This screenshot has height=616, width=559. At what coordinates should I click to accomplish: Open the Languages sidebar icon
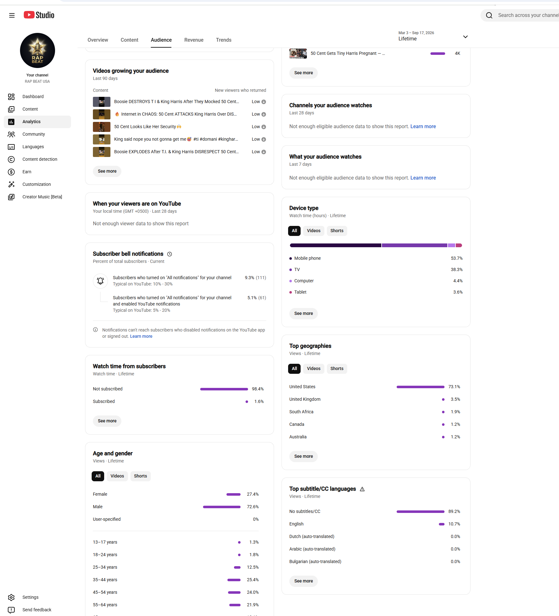(11, 147)
